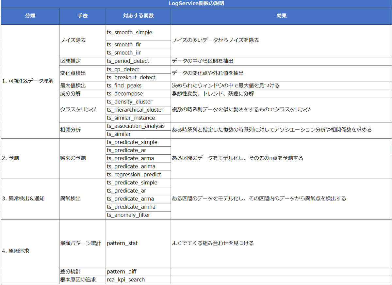Select effect text ending '異常点を検出する'
Viewport: 392px width, 285px height.
[x=259, y=199]
